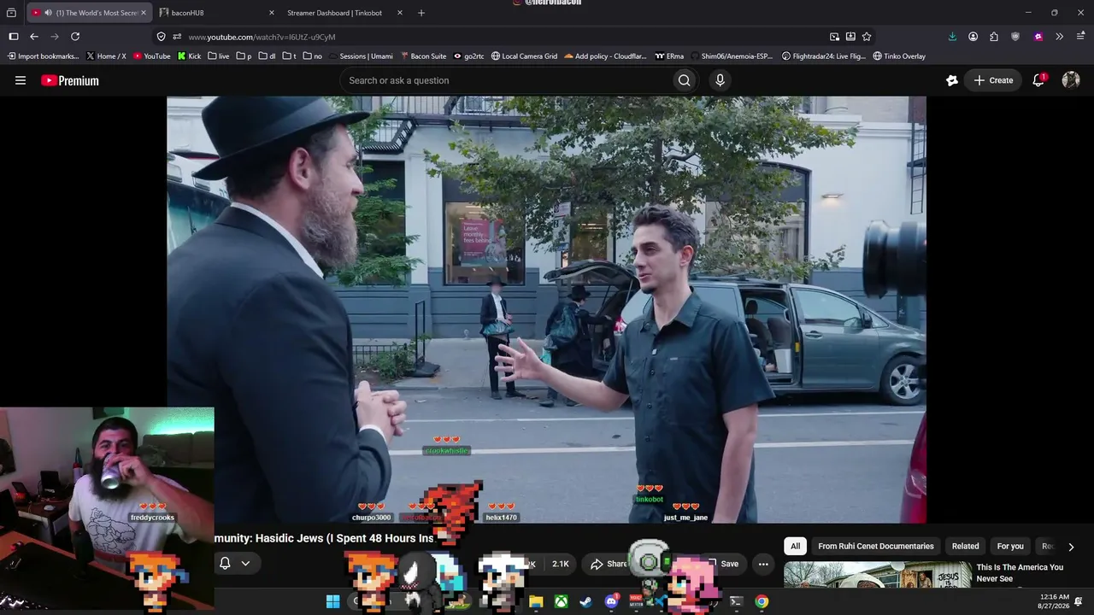Open the tracking protection shield icon
The height and width of the screenshot is (615, 1094).
(x=161, y=37)
